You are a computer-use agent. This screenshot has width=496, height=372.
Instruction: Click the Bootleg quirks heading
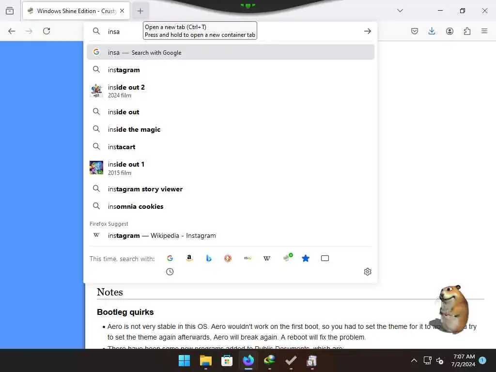click(125, 312)
